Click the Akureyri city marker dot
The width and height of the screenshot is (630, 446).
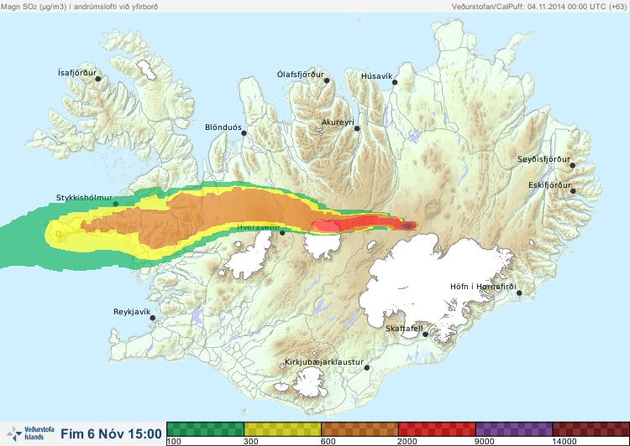point(357,128)
